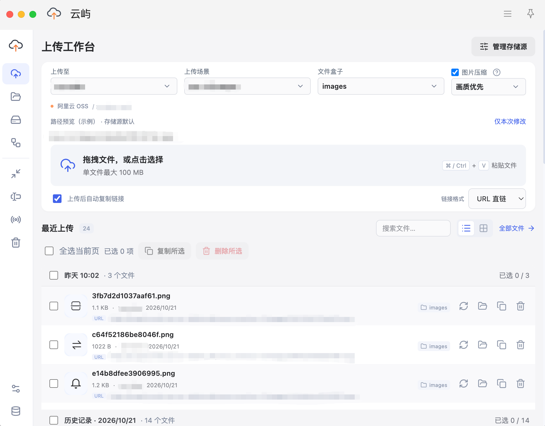Delete file 3fb7d2d1037aaf61.png

click(521, 306)
